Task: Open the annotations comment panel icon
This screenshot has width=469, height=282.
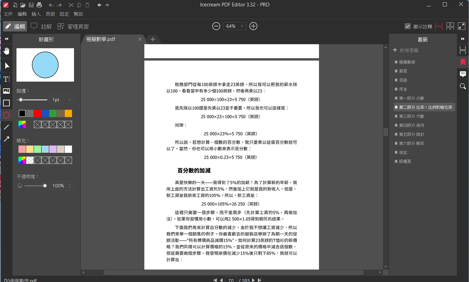Action: click(463, 74)
